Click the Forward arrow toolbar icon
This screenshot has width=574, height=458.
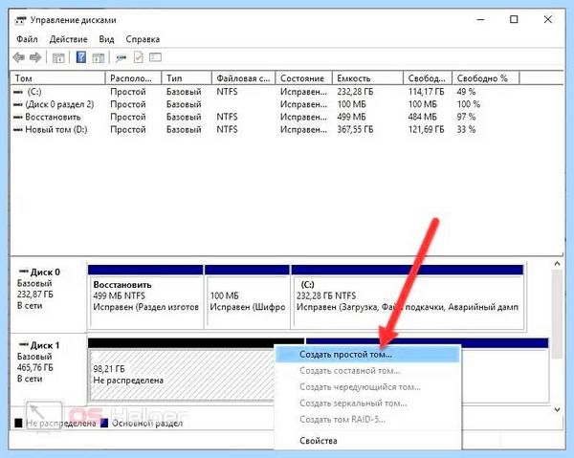tap(35, 57)
